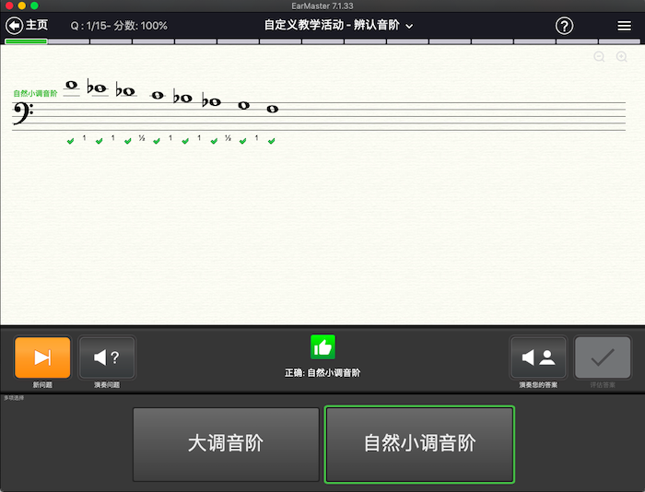Play the question with speaker icon

[x=107, y=357]
